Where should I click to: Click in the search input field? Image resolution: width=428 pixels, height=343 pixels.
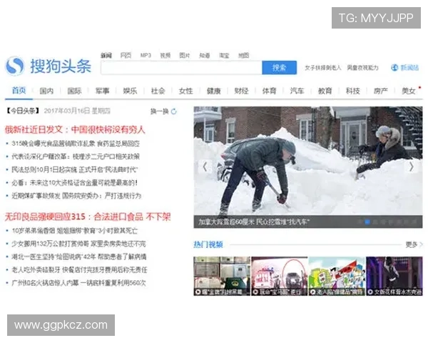coord(181,68)
